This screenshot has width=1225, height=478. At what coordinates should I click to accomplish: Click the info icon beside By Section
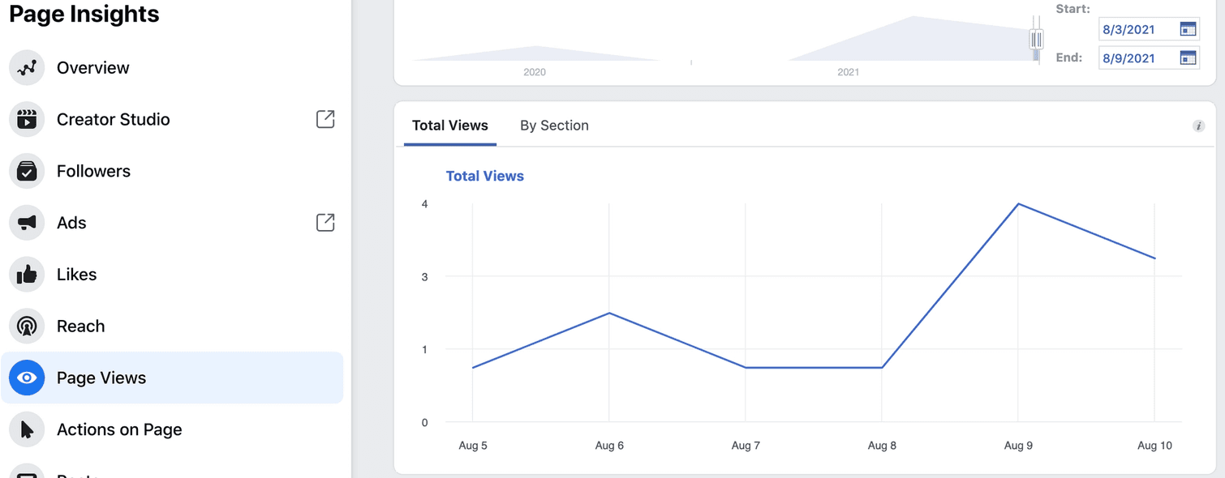coord(1198,126)
